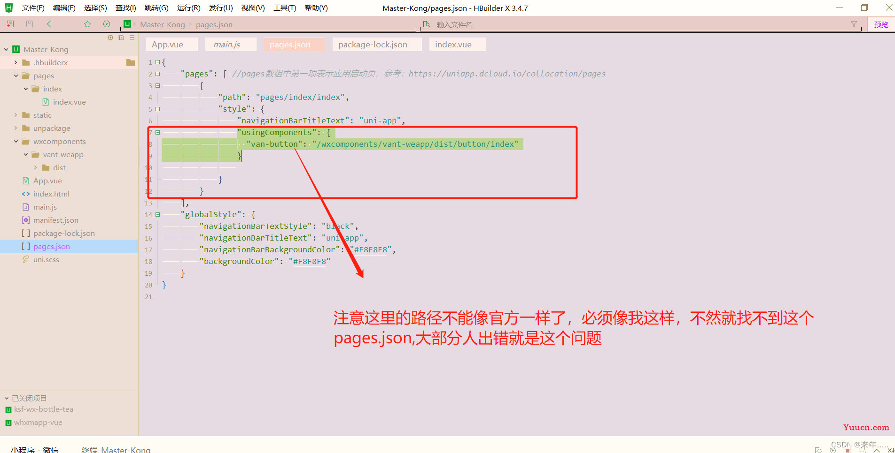This screenshot has width=895, height=453.
Task: Expand the .hbuilderx folder
Action: (x=16, y=62)
